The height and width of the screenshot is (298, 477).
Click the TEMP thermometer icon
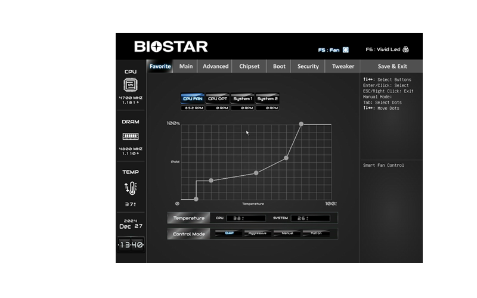(x=131, y=188)
